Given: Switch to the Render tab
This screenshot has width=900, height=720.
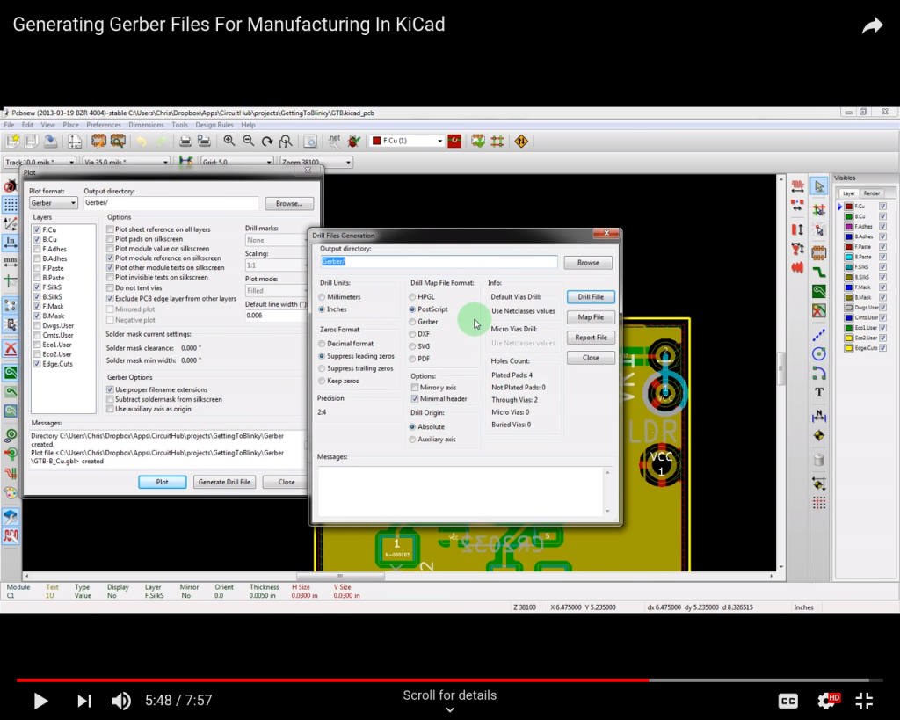Looking at the screenshot, I should tap(872, 193).
